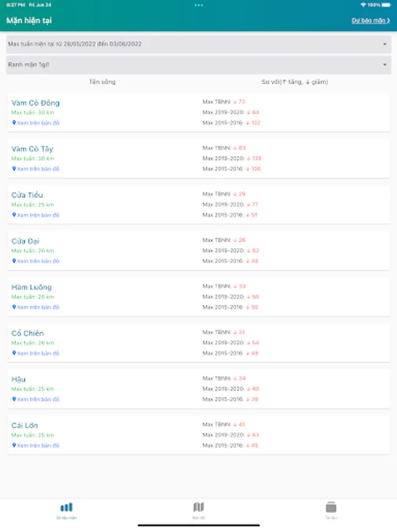Open the documents tab icon
The width and height of the screenshot is (397, 529).
[x=331, y=507]
